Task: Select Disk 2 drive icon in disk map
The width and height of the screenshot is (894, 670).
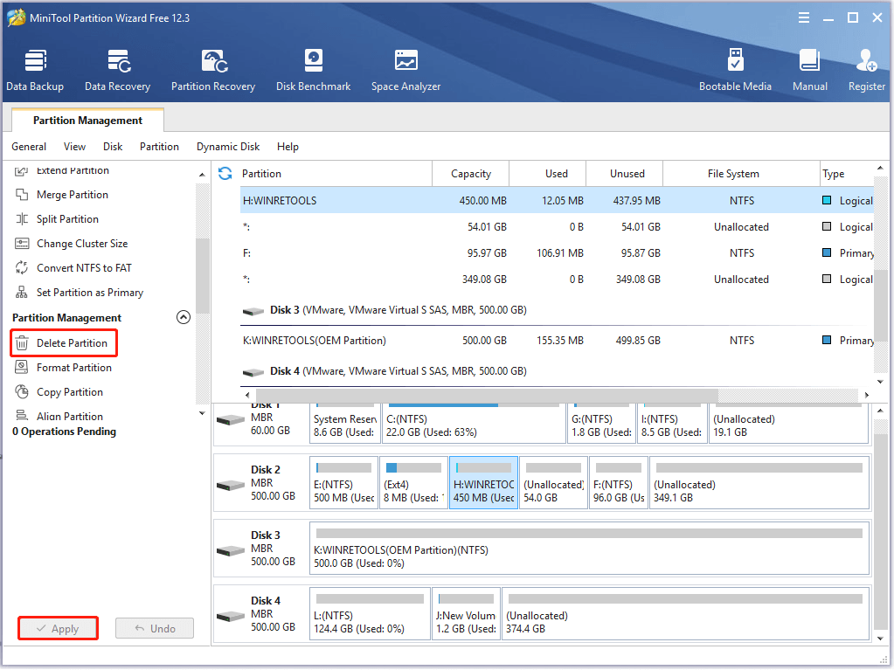Action: coord(231,486)
